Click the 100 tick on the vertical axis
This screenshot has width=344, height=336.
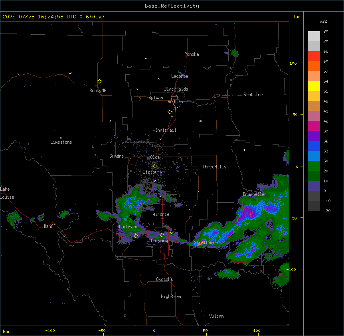click(x=293, y=63)
